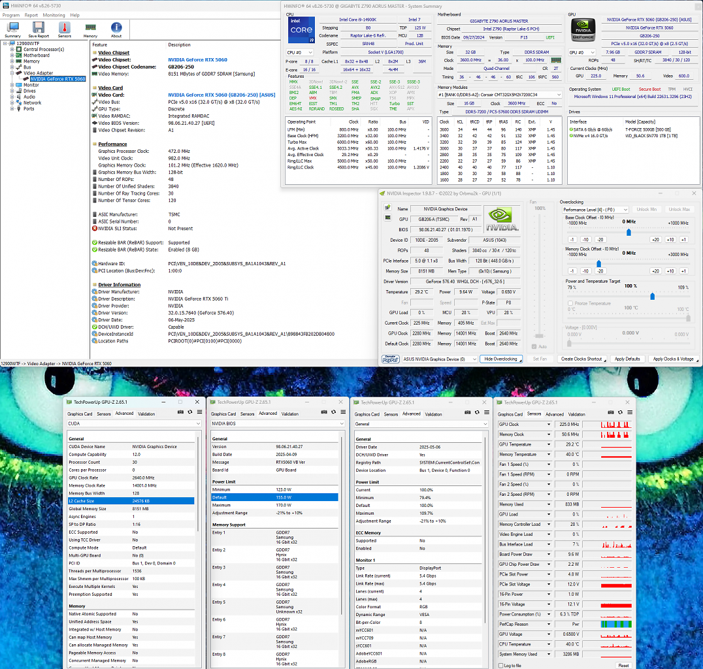This screenshot has width=703, height=669.
Task: Click +20 under Base Clock Offset
Action: tap(655, 239)
